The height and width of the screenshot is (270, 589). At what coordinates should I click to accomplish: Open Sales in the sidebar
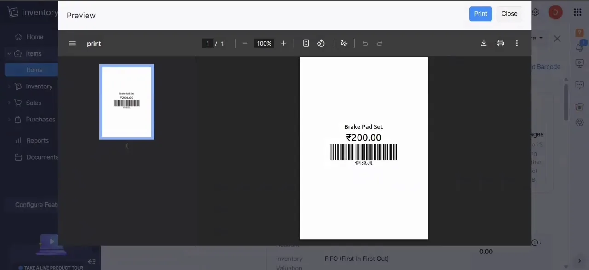tap(34, 103)
